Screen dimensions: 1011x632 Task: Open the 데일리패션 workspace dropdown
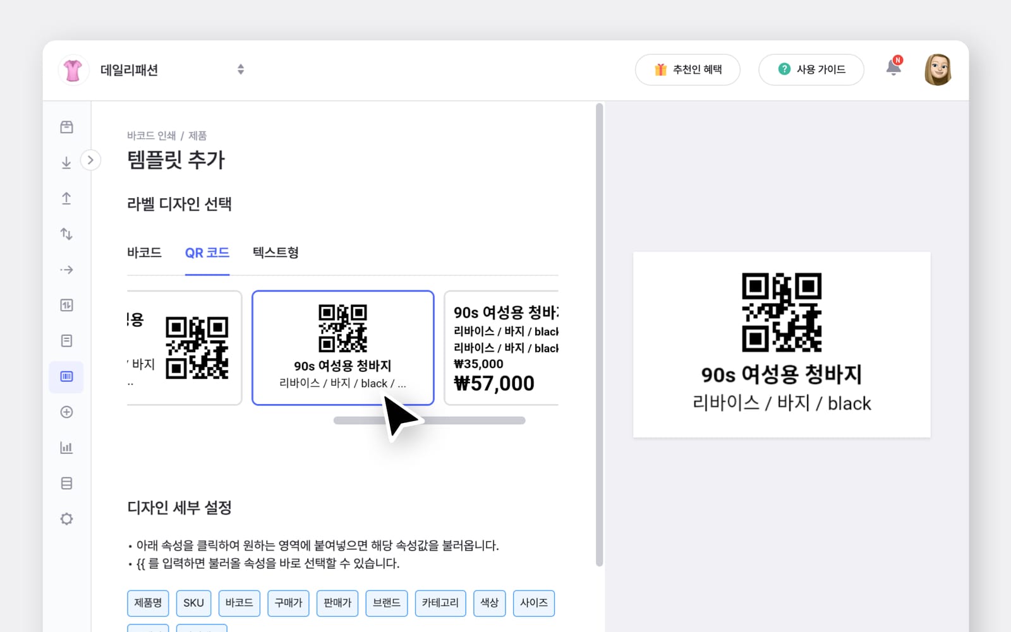click(x=241, y=69)
